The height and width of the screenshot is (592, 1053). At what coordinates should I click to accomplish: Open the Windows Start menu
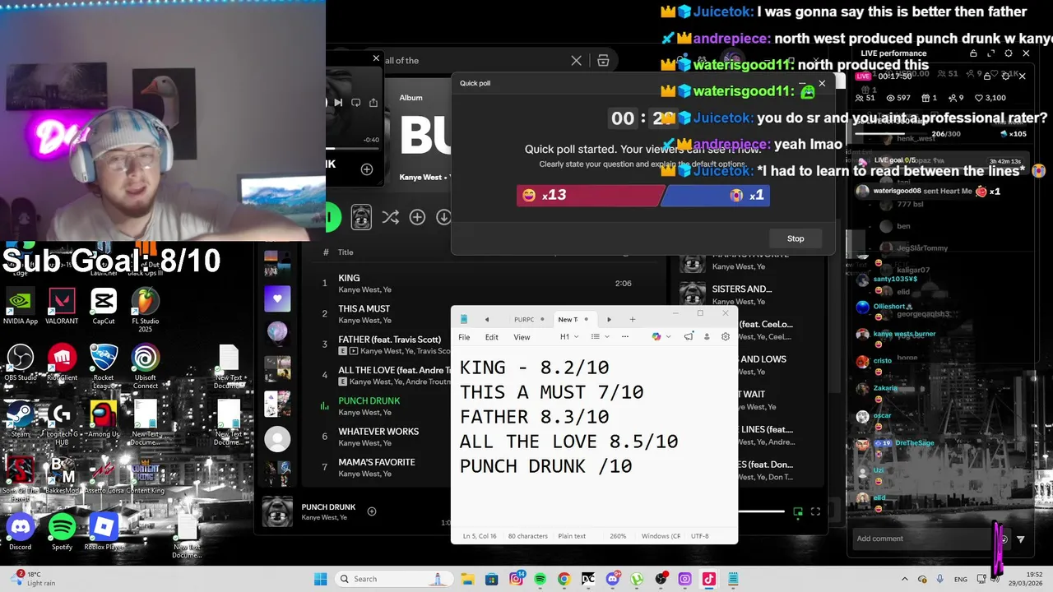(321, 579)
